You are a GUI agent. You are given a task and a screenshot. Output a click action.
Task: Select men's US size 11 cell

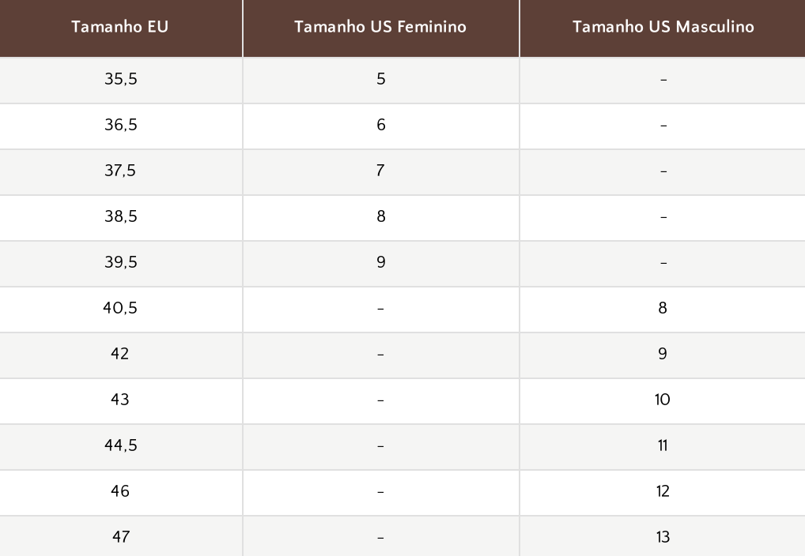point(663,447)
